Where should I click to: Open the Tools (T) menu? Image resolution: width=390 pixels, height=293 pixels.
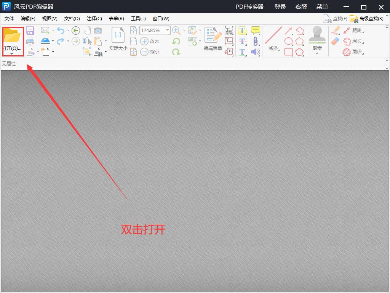[x=138, y=19]
